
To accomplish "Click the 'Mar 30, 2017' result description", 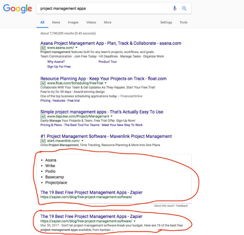I will tap(111, 228).
